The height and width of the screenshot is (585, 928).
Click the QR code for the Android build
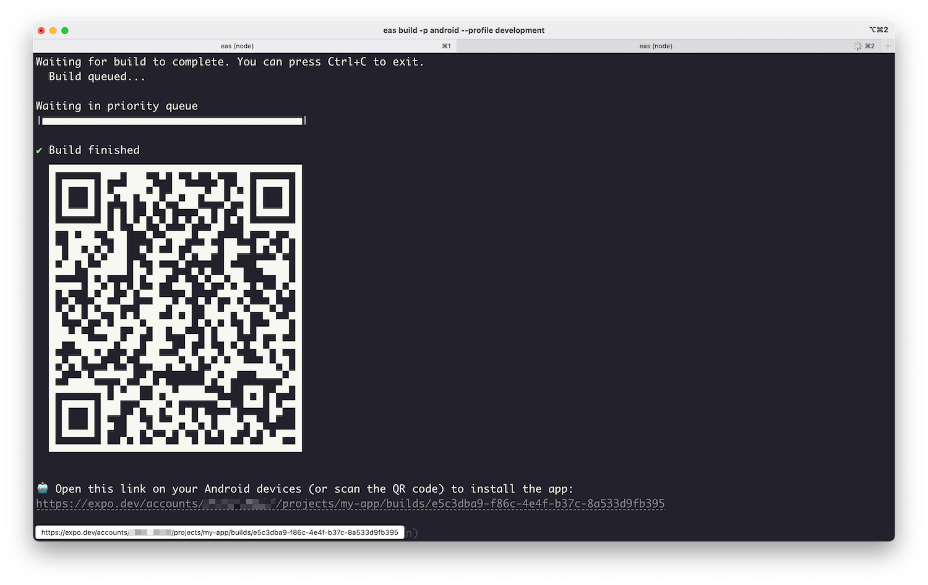[x=175, y=307]
